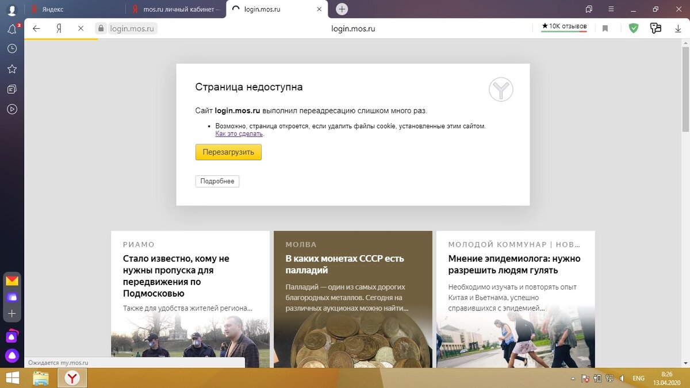Open the volume speaker tray icon
The image size is (690, 388).
click(622, 378)
